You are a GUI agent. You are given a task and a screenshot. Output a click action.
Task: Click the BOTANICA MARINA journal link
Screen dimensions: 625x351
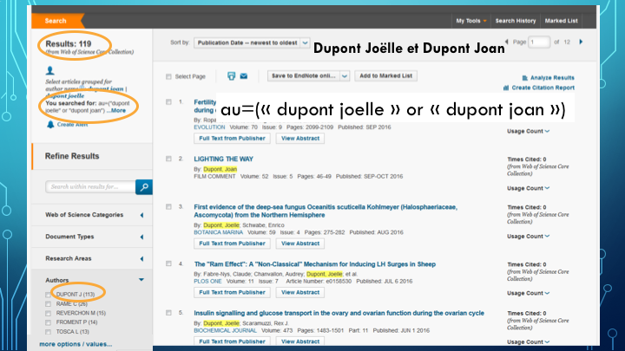click(218, 232)
